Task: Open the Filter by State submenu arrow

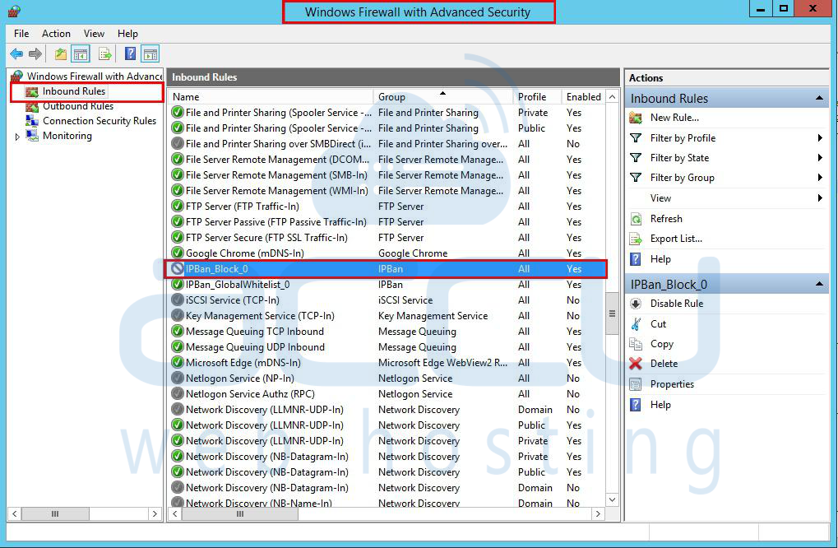Action: (820, 158)
